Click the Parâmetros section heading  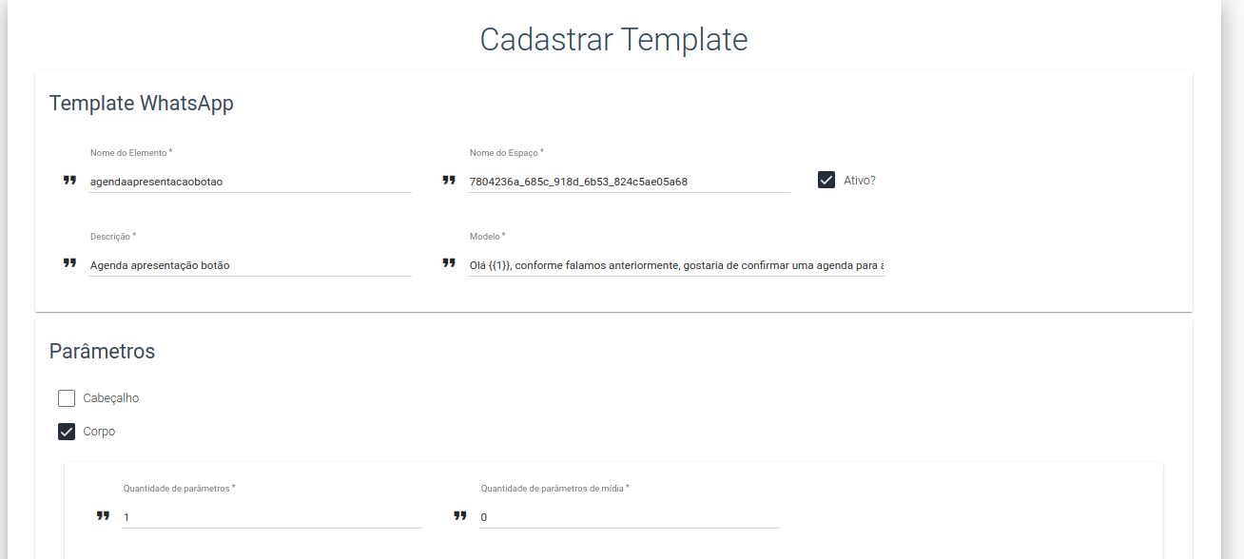point(102,351)
